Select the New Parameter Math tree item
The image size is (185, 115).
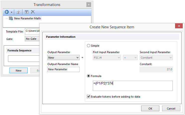pyautogui.click(x=27, y=18)
